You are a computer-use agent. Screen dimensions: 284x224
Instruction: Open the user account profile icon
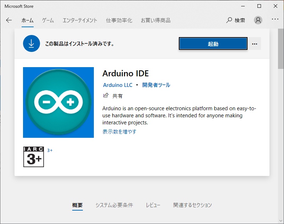tap(258, 20)
